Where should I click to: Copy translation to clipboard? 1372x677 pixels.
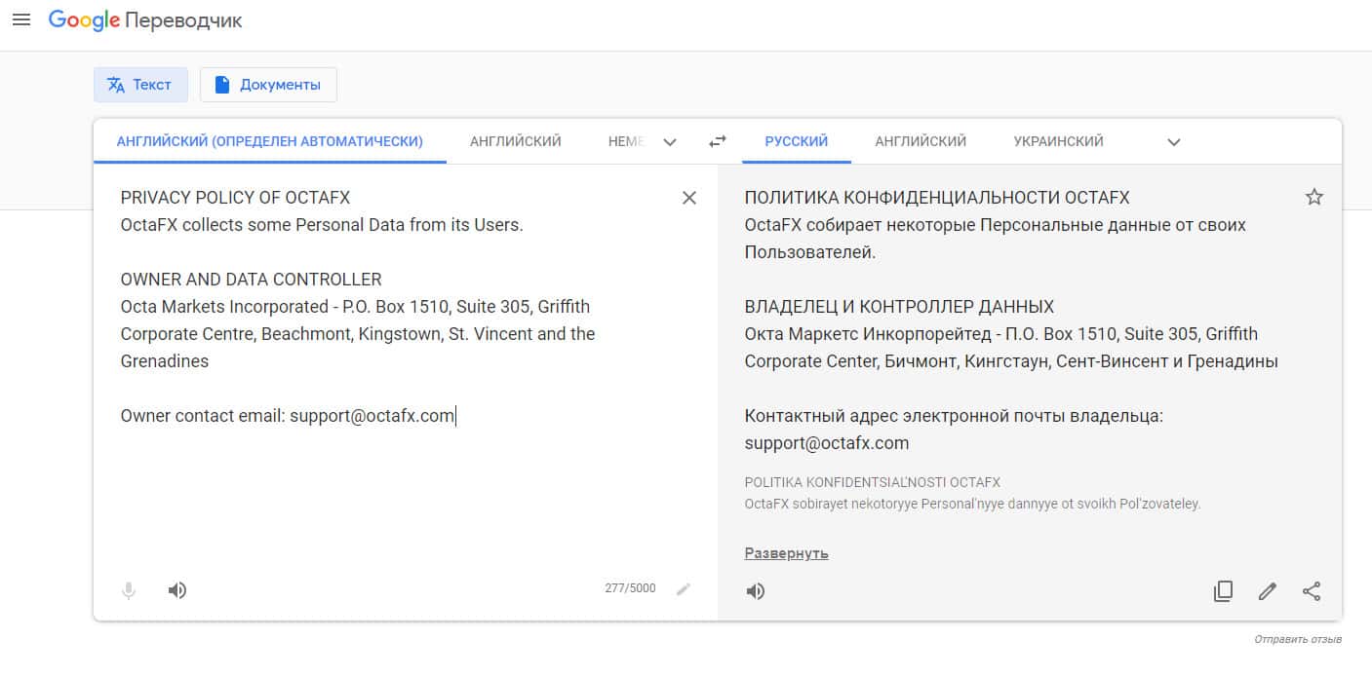[1223, 591]
